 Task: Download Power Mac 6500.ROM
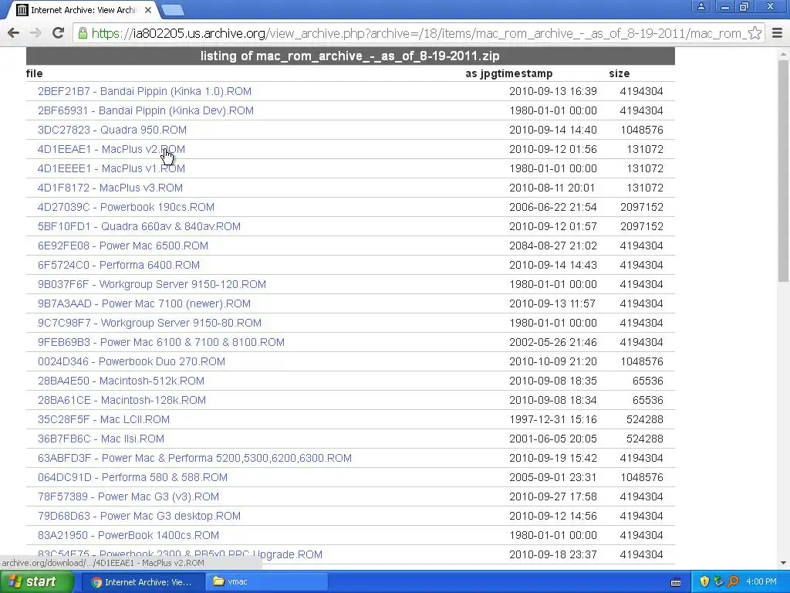click(x=123, y=246)
